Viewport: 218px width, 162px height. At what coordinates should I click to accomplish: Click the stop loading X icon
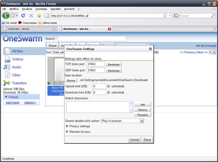(31, 16)
